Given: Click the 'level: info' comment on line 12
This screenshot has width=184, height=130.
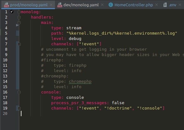Looking at the screenshot, I should (x=68, y=71).
